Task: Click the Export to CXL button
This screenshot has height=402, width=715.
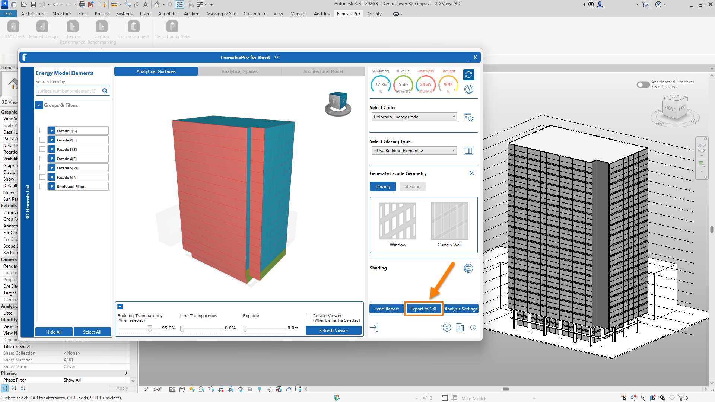Action: click(x=424, y=309)
